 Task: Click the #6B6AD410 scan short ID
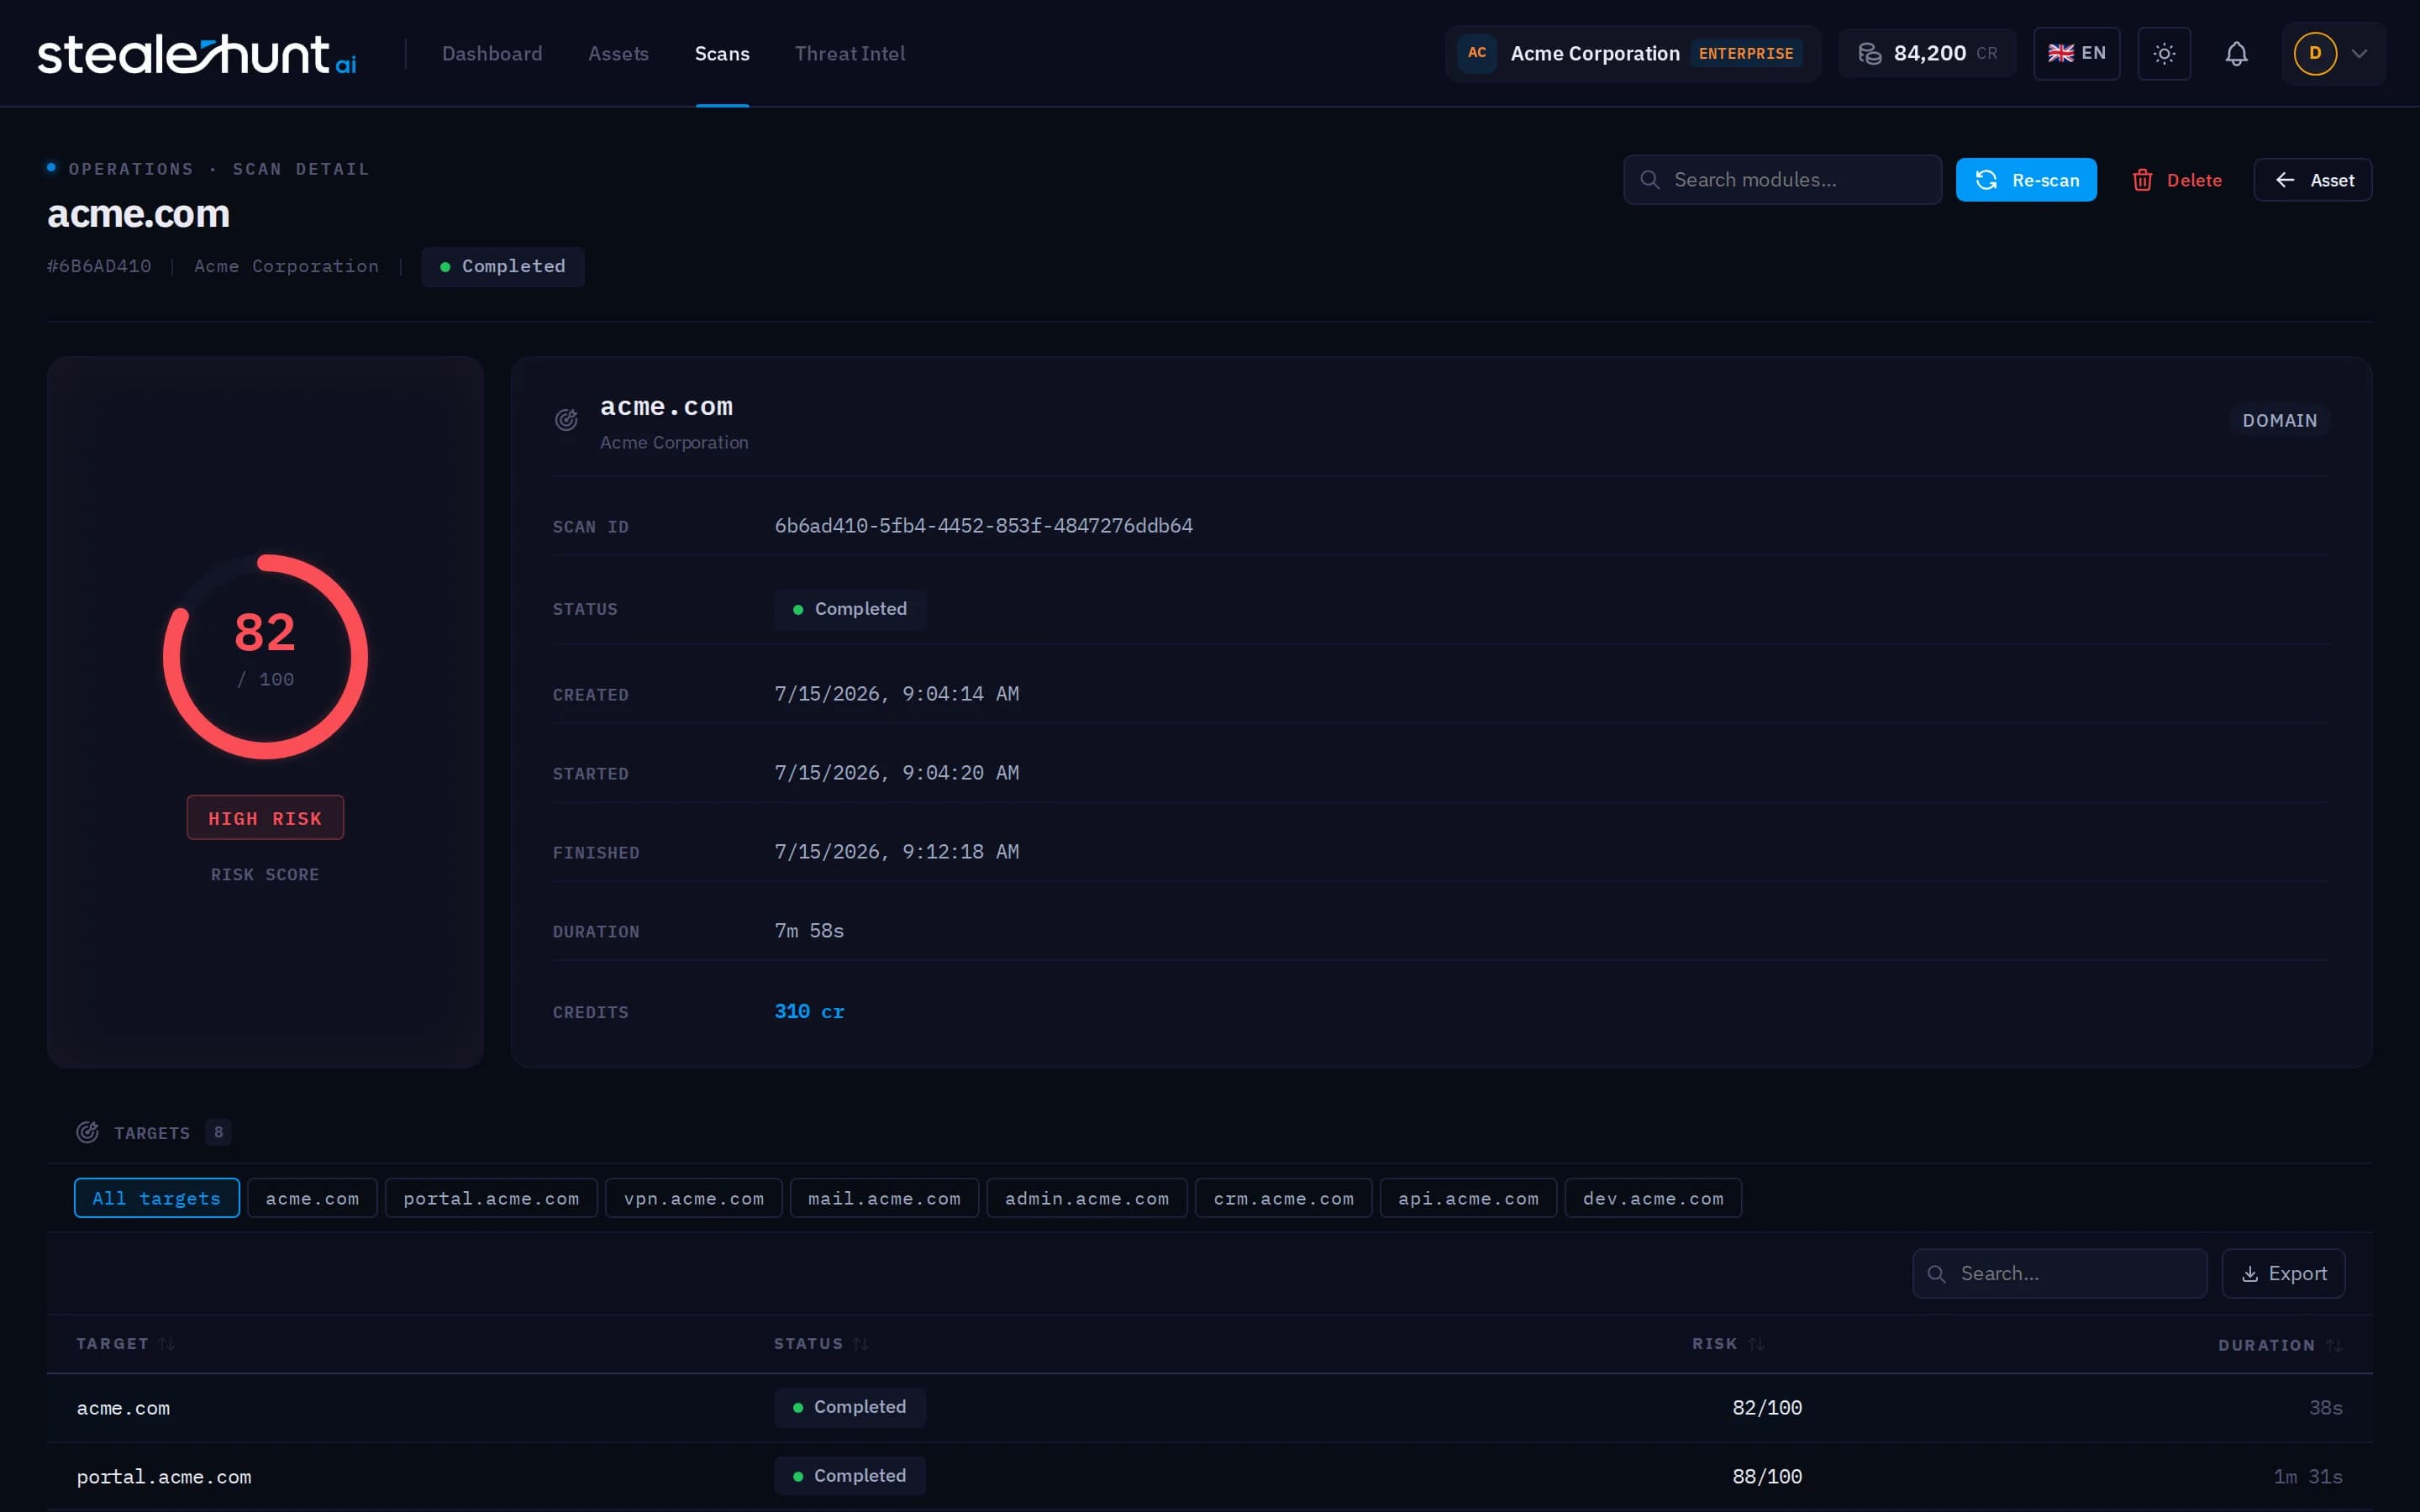click(99, 267)
